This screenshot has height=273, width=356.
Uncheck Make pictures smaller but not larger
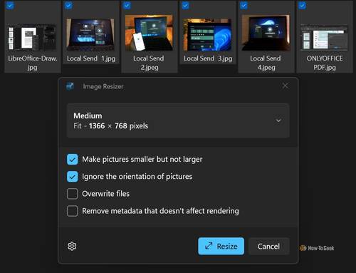click(x=72, y=160)
